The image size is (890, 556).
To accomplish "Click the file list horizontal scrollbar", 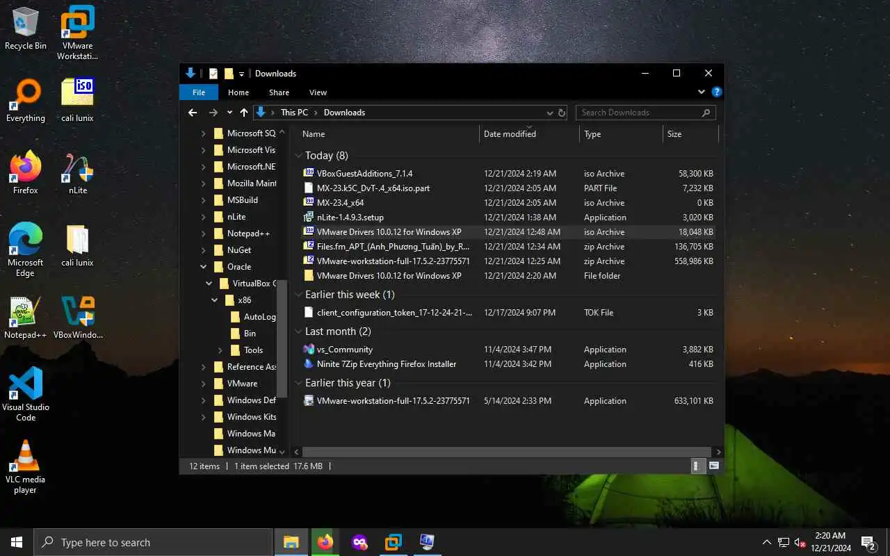I will (506, 452).
